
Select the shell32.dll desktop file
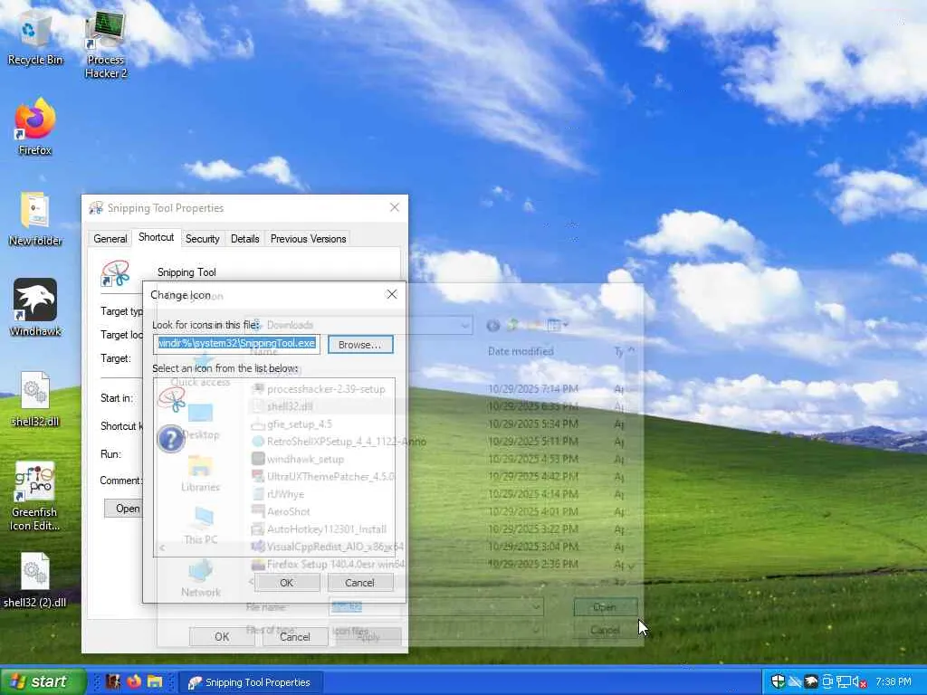click(35, 399)
